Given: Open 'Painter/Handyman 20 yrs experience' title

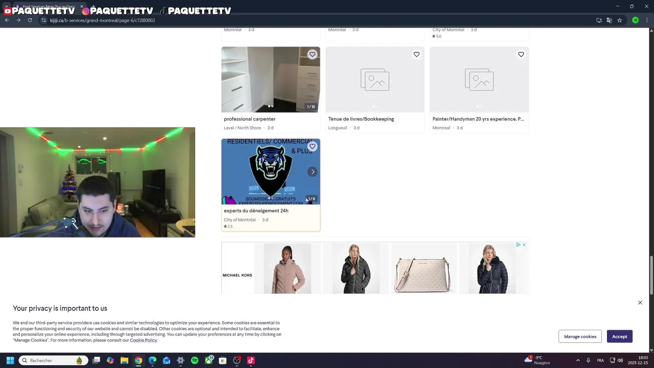Looking at the screenshot, I should click(x=478, y=119).
